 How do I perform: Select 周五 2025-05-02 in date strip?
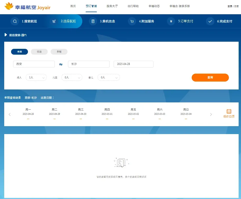133,114
